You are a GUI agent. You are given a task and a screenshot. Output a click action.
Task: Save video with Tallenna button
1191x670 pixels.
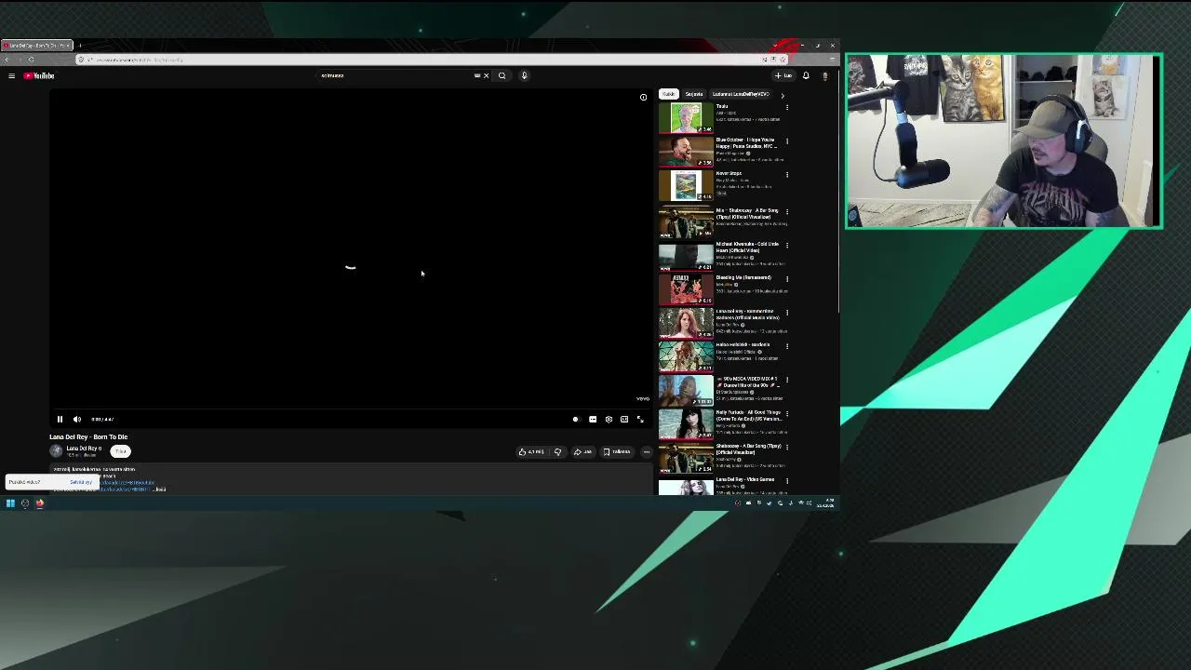coord(617,451)
